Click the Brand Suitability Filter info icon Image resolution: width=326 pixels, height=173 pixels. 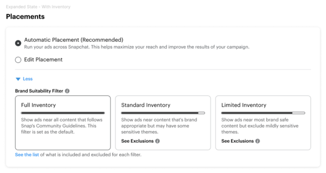click(x=67, y=91)
